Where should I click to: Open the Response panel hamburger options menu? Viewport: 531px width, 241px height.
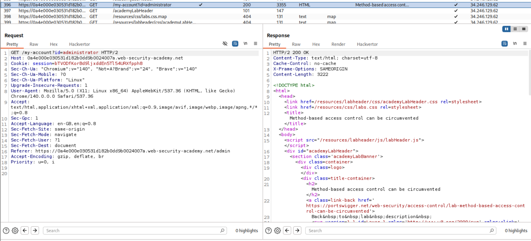tap(525, 44)
